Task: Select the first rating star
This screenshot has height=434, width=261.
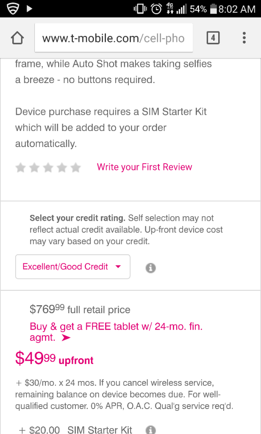Action: tap(20, 167)
